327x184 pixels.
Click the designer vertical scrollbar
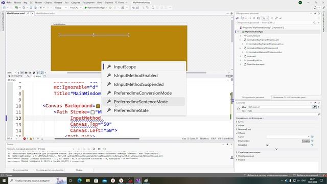231,31
